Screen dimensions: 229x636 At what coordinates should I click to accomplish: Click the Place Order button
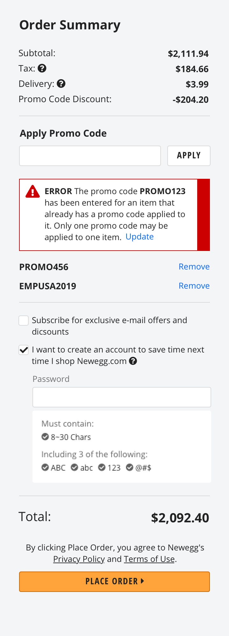[x=114, y=581]
